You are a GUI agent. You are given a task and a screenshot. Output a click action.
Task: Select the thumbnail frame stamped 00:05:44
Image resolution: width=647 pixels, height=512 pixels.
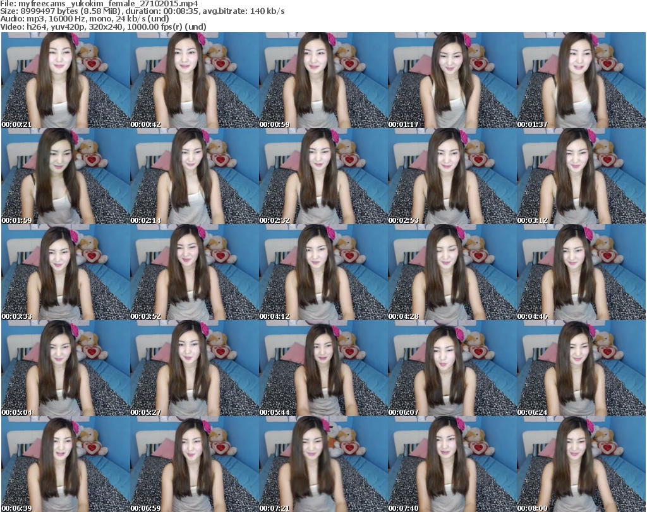click(x=323, y=368)
